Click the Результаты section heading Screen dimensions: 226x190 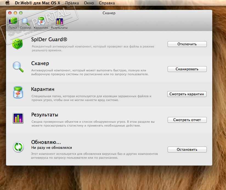tap(45, 115)
